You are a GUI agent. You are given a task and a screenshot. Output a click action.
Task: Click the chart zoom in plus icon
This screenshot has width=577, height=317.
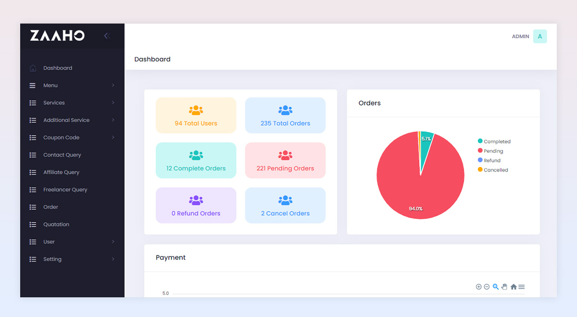(478, 287)
